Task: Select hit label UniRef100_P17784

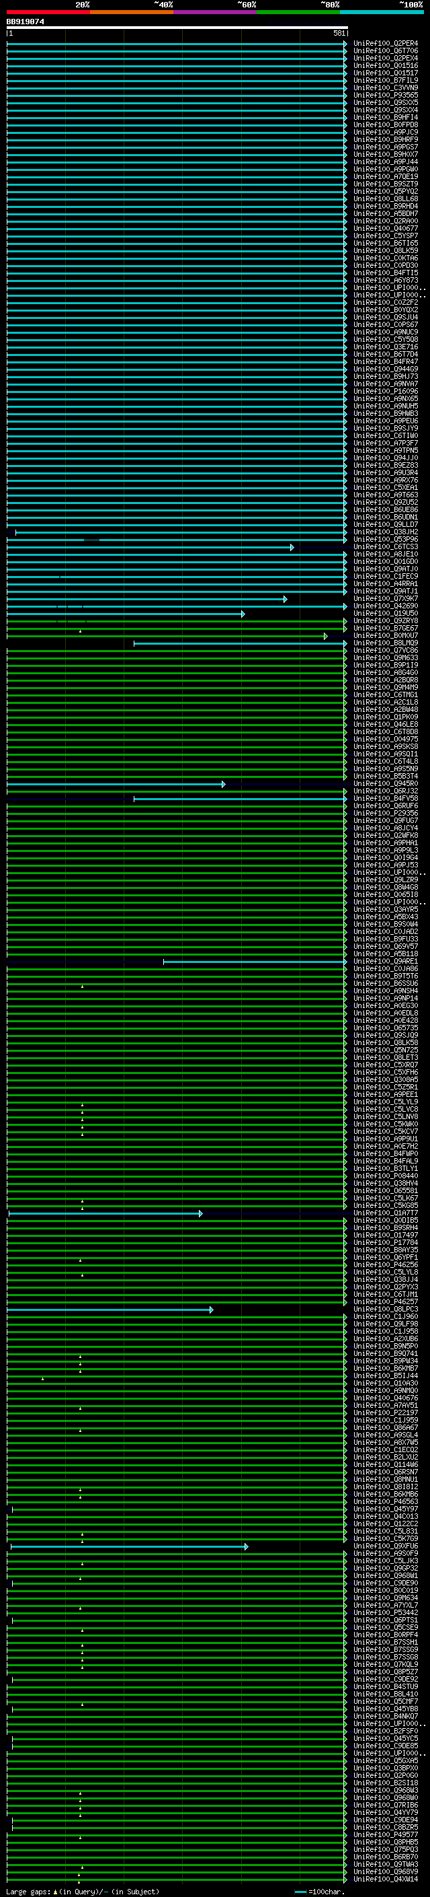Action: 385,1242
